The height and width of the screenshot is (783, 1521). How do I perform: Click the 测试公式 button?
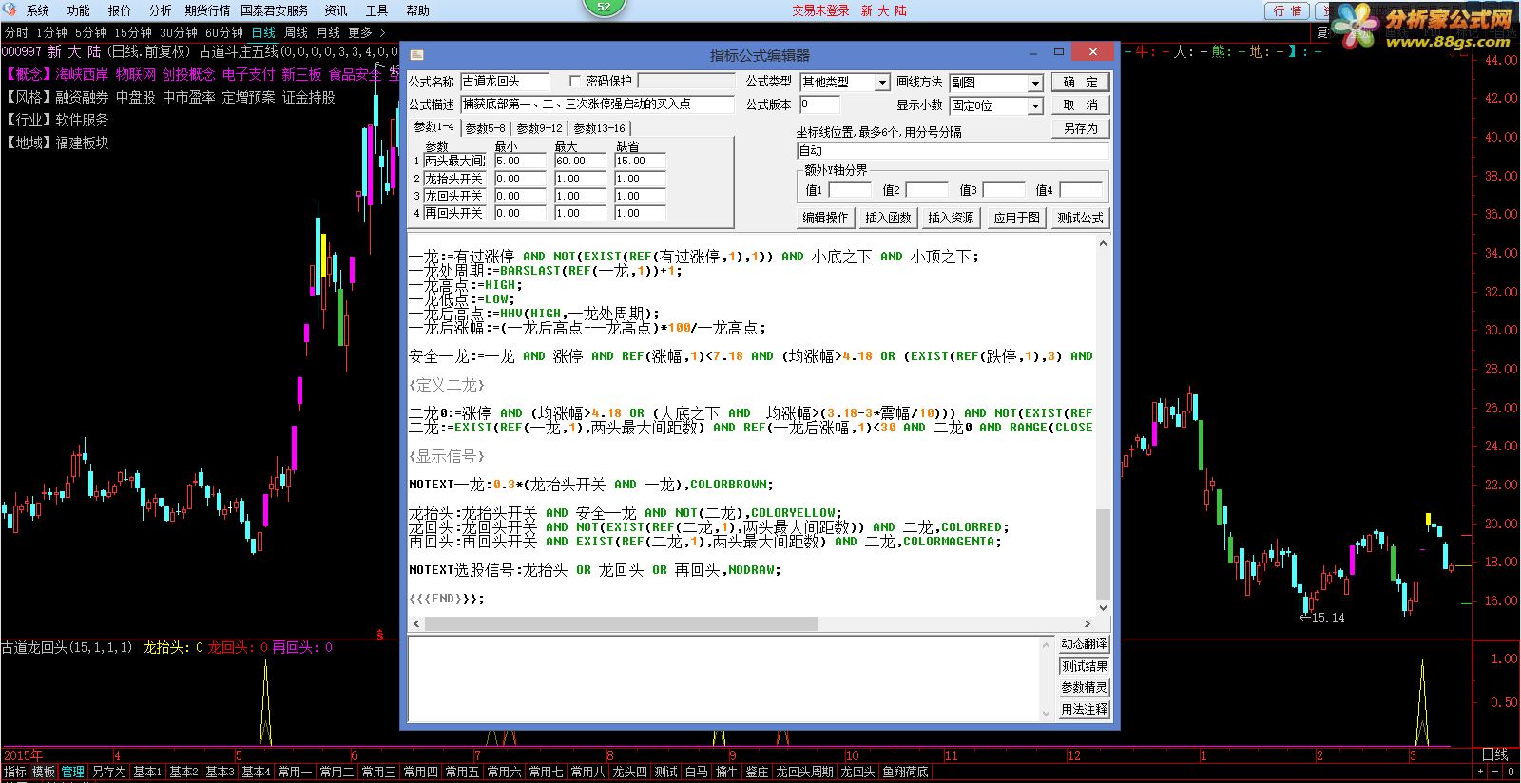1080,218
